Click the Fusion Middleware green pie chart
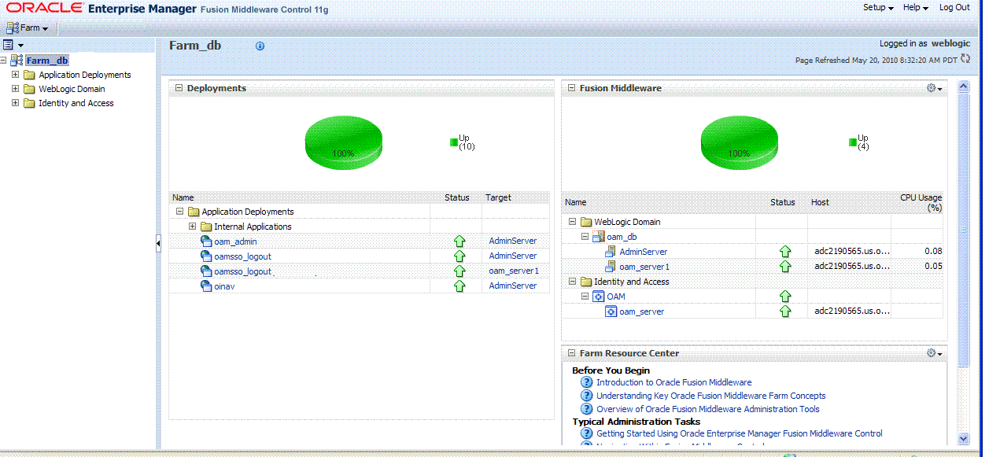Image resolution: width=989 pixels, height=457 pixels. 739,143
